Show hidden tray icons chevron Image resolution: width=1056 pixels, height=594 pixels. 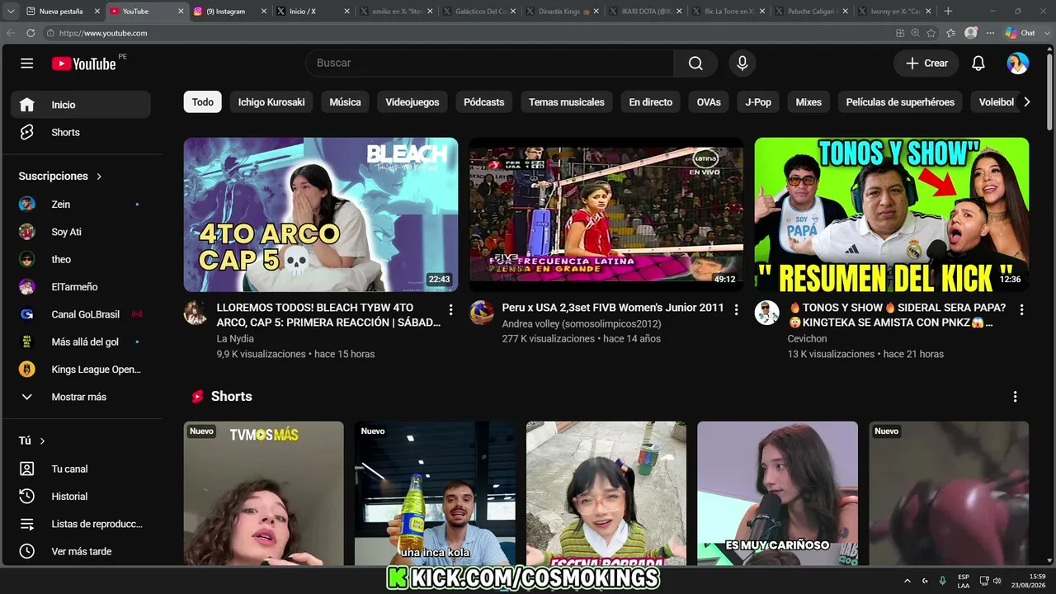(907, 581)
